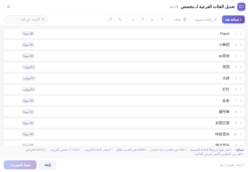Select the 女团过麦 category name

[x=222, y=123]
